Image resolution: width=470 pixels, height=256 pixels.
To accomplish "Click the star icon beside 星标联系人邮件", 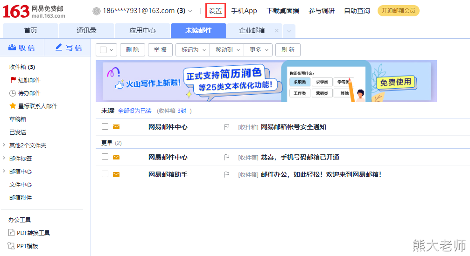I will 13,106.
